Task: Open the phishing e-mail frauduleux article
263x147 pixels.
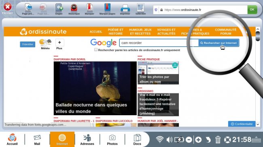Action: 158,105
